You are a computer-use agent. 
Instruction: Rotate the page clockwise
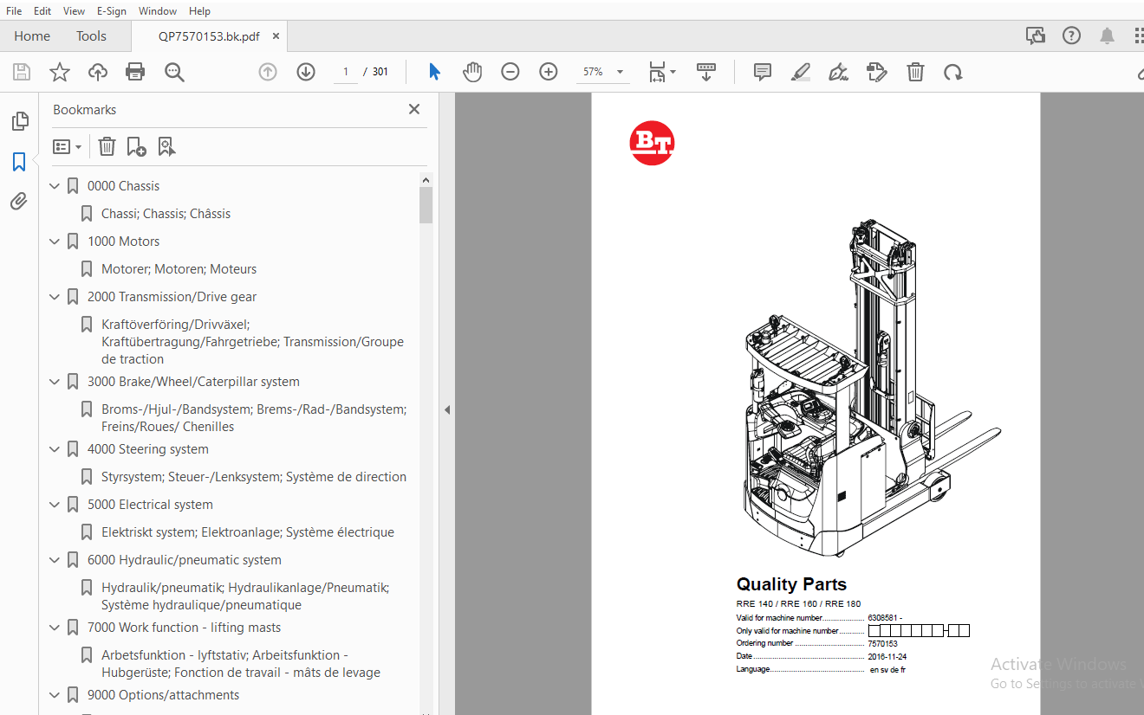953,72
